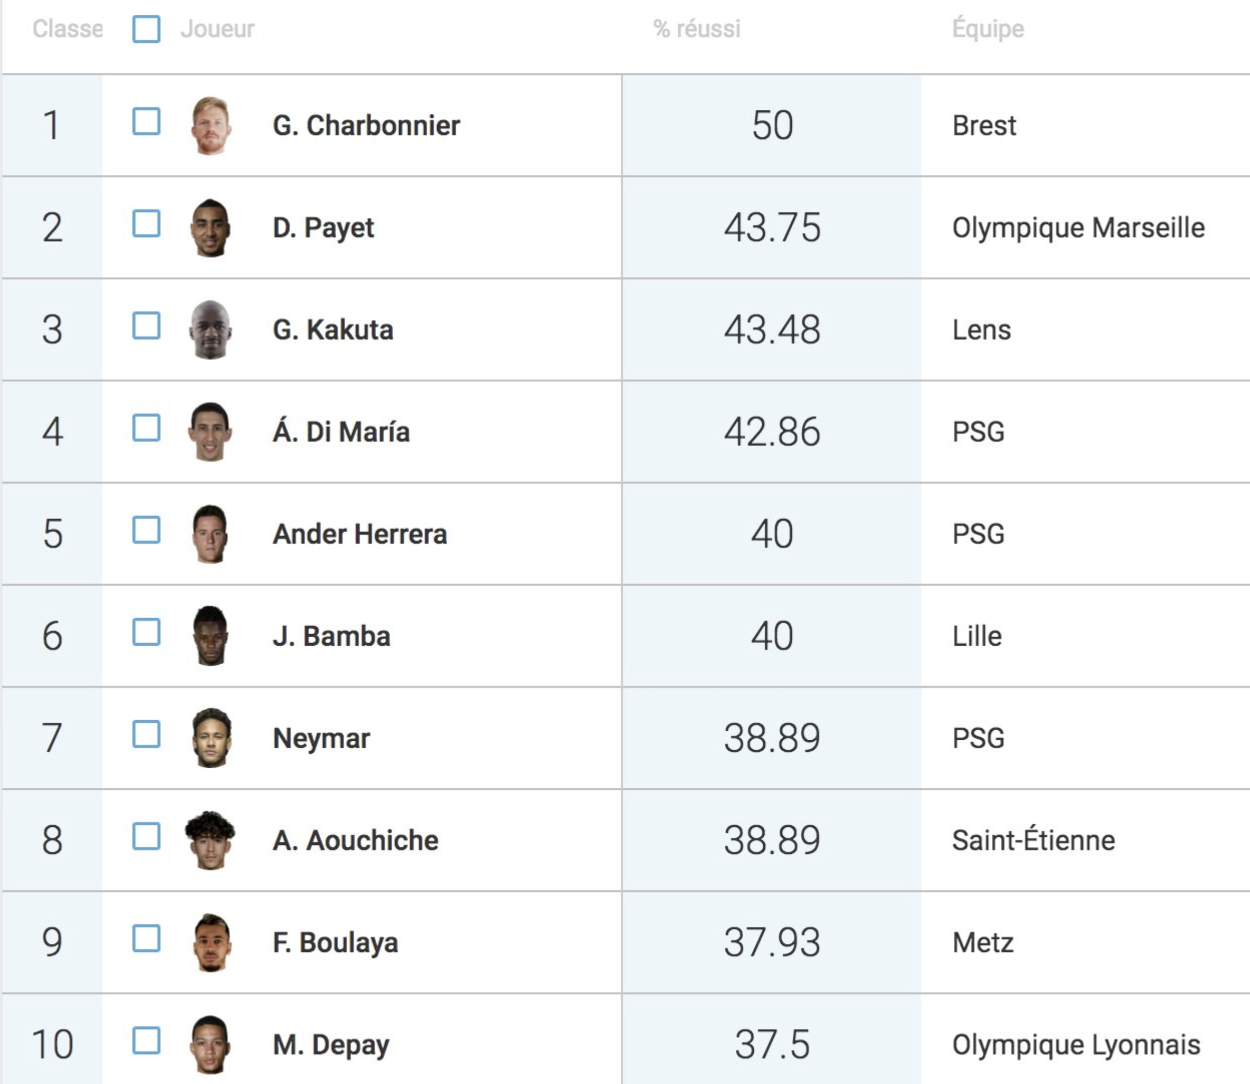Click Ander Herrera's face thumbnail

coord(210,534)
